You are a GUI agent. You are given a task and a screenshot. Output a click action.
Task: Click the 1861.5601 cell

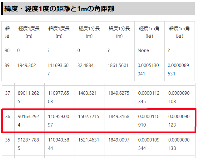tap(118, 65)
